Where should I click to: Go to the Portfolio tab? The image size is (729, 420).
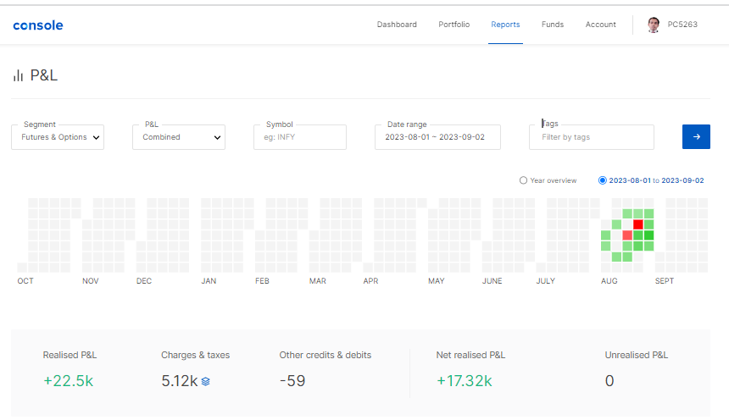pyautogui.click(x=454, y=25)
